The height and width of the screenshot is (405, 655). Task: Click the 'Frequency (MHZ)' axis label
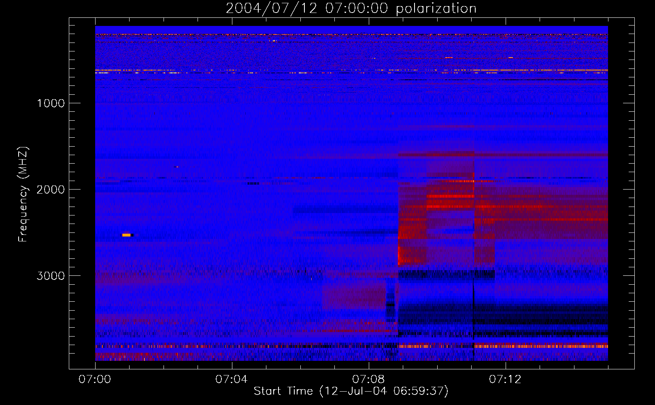(23, 194)
